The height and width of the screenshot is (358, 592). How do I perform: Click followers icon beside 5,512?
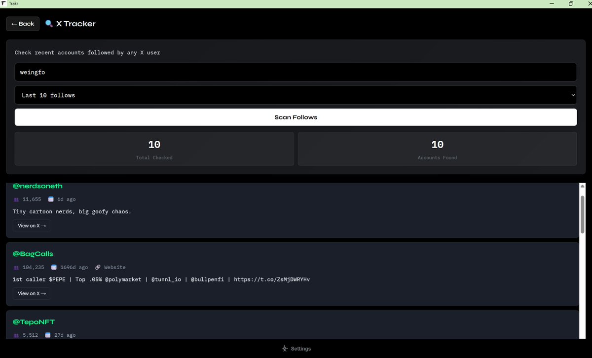tap(16, 335)
